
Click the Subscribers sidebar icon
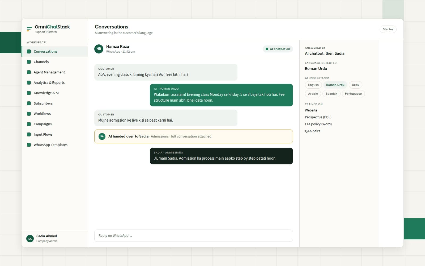click(29, 103)
